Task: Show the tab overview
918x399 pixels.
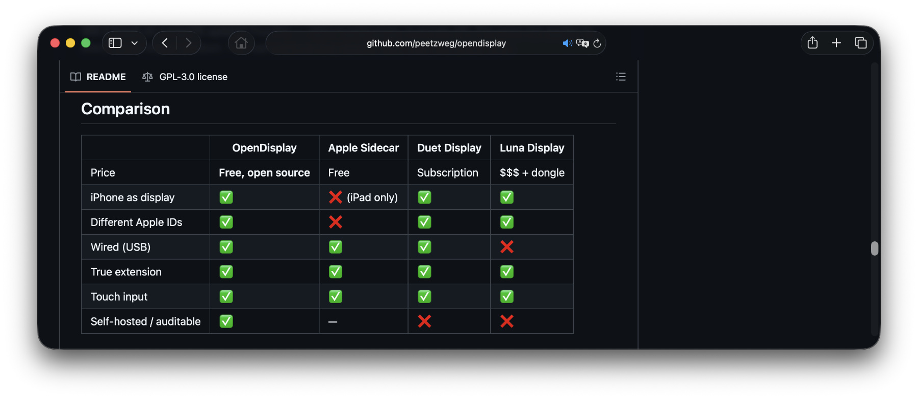Action: point(860,43)
